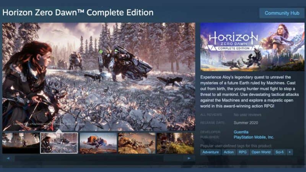Select the fourth thumbnail with crawling machine
Viewport: 306px width, 172px height.
(137, 143)
